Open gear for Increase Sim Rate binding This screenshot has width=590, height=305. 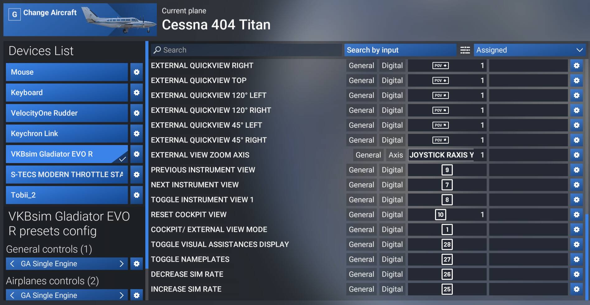coord(576,289)
